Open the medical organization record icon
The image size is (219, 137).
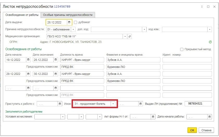[130, 36]
